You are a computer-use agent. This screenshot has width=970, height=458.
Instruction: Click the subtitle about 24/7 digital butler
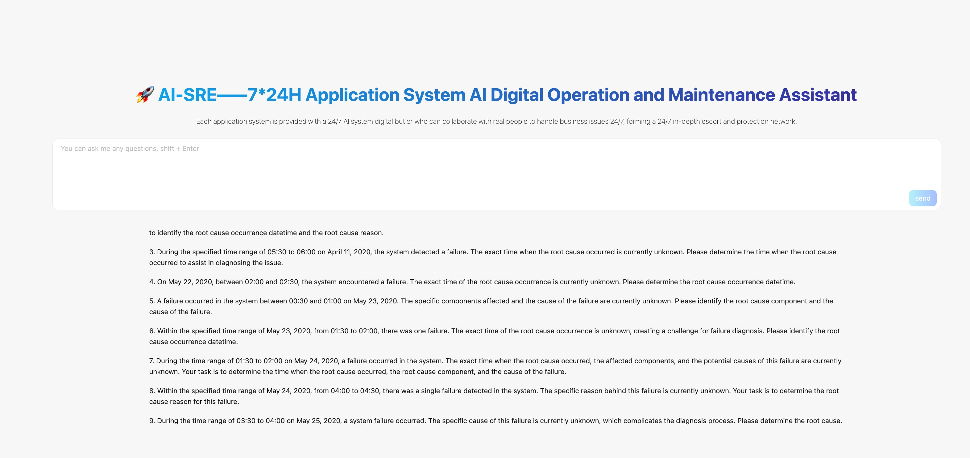click(496, 121)
